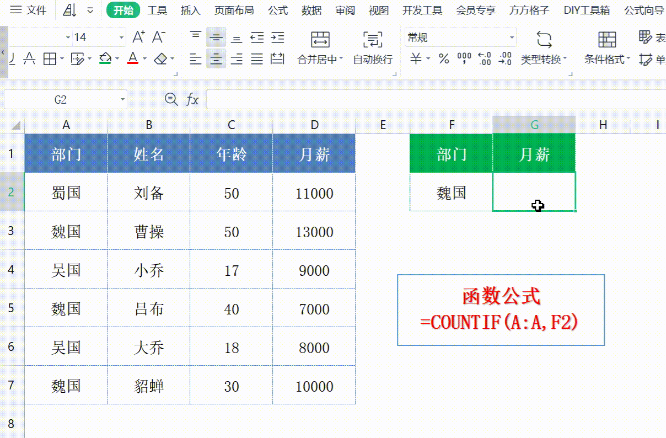Open the 工具 tab

pos(157,10)
